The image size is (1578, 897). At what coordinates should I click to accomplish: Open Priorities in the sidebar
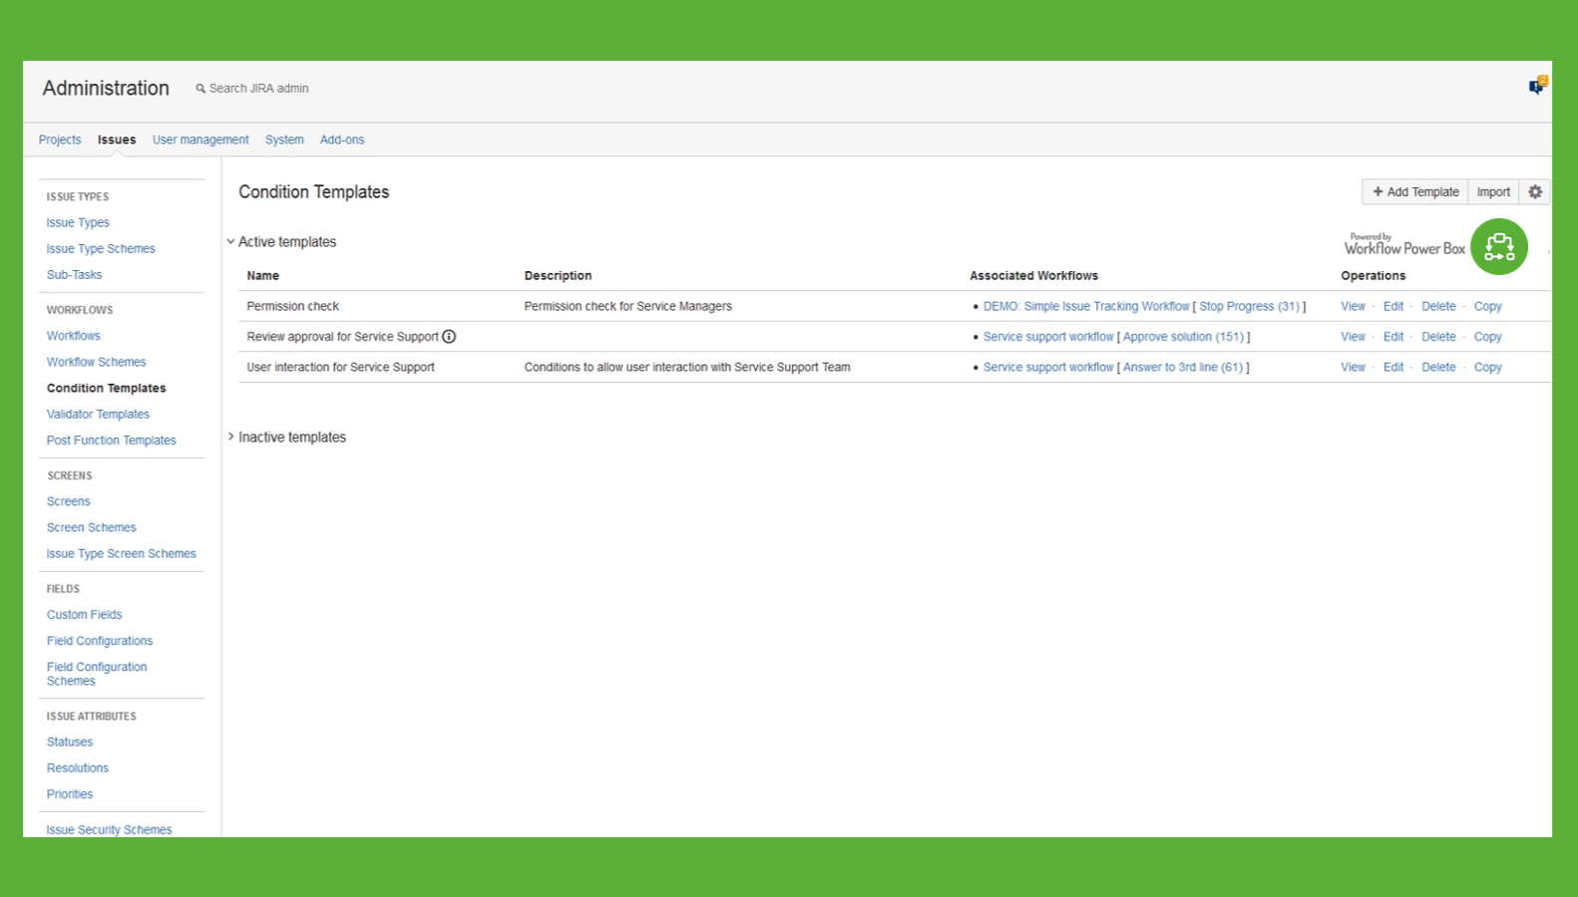click(70, 793)
